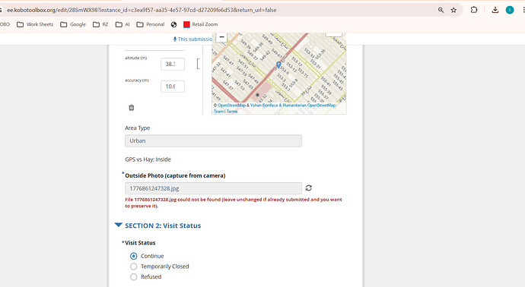The image size is (525, 287).
Task: Open the map Terms link
Action: (232, 112)
